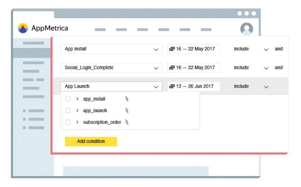Click the icon beside app_install
The height and width of the screenshot is (187, 301).
[x=127, y=99]
